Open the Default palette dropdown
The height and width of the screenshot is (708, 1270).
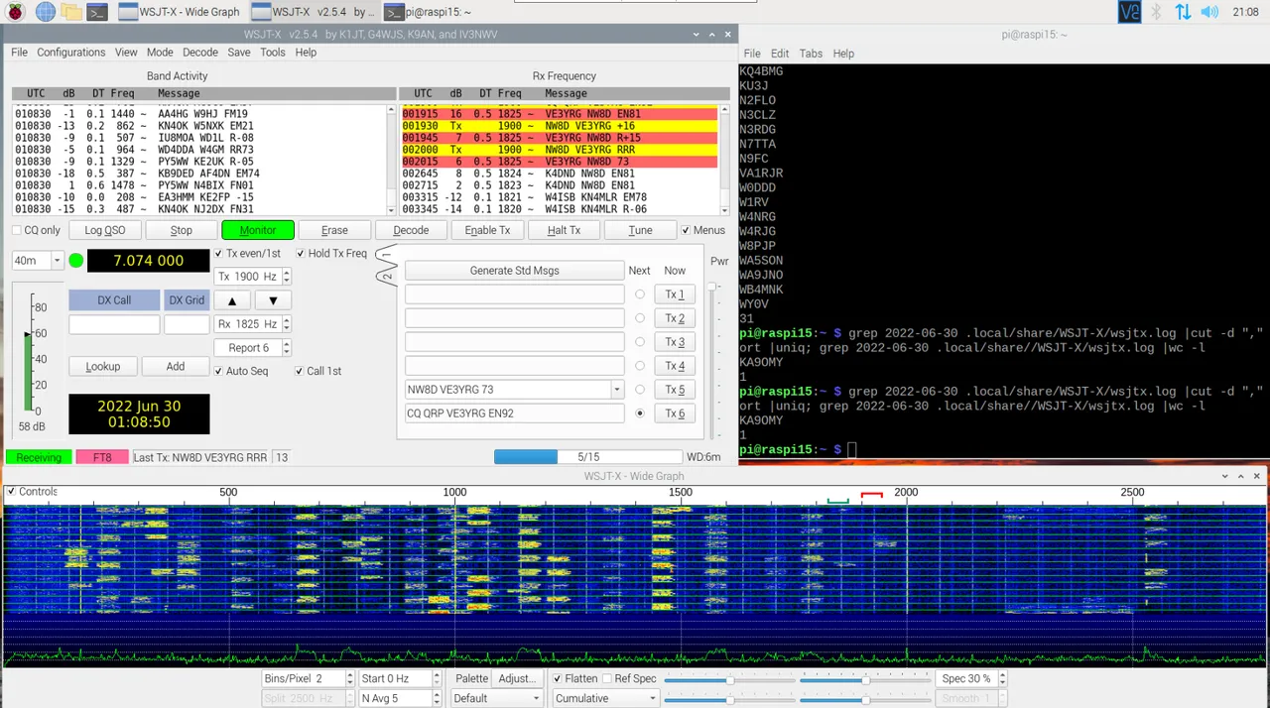tap(496, 698)
